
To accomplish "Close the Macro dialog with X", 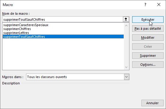I will pos(159,5).
